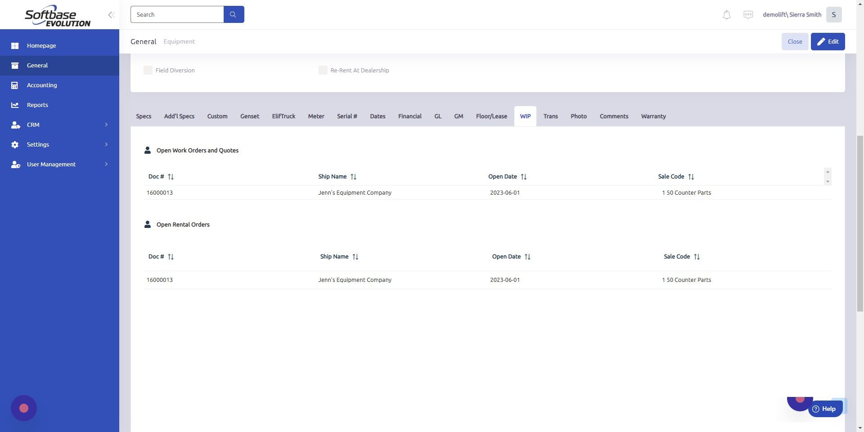Open the chat messages icon
864x432 pixels.
tap(748, 14)
